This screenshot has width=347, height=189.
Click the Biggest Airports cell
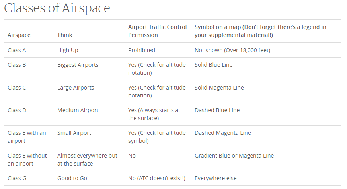(89, 69)
